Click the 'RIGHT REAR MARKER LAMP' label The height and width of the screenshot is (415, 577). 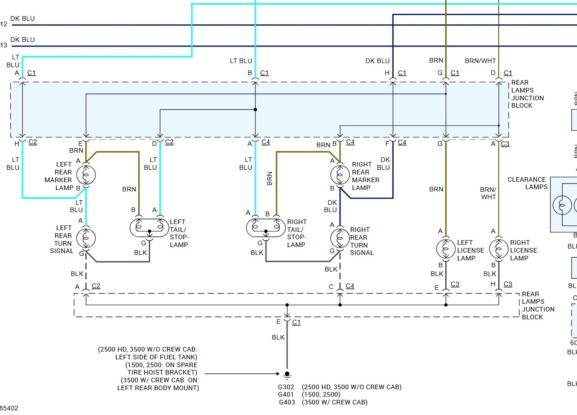tap(365, 176)
